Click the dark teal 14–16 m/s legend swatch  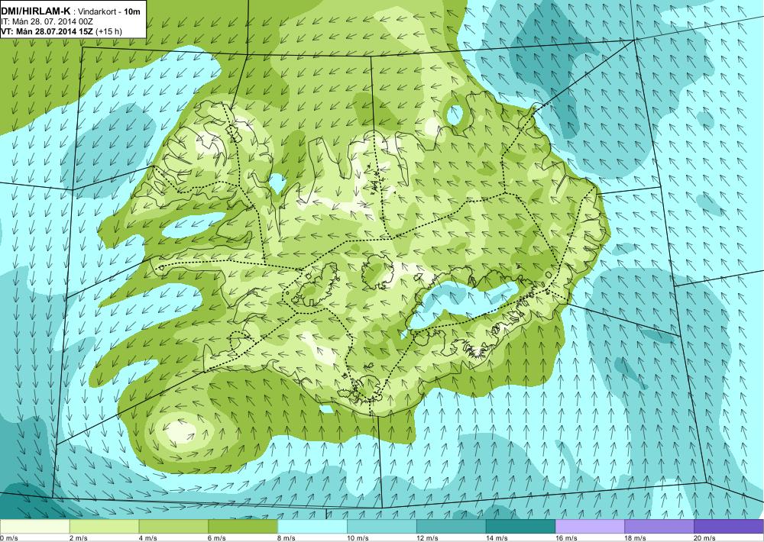click(520, 527)
